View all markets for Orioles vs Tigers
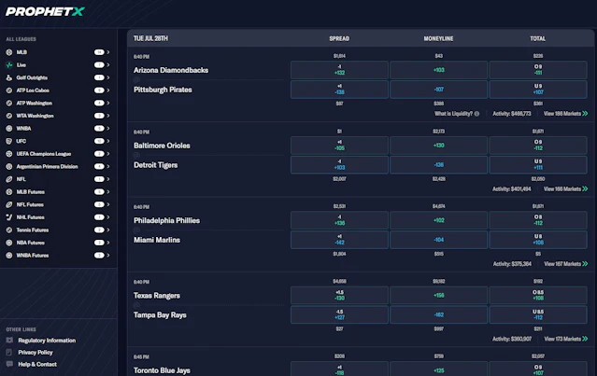The image size is (597, 376). tap(565, 189)
